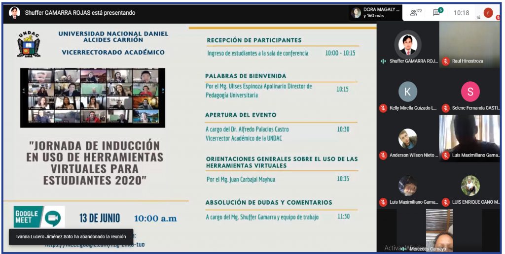
Task: Open the participants list icon showing 172
Action: click(x=415, y=12)
